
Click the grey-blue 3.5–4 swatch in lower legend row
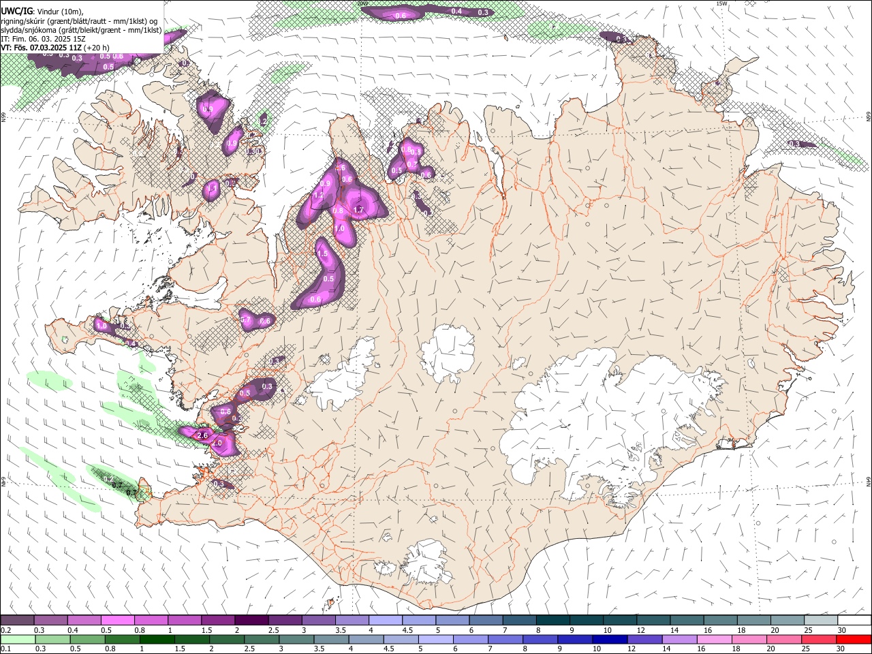[x=331, y=639]
